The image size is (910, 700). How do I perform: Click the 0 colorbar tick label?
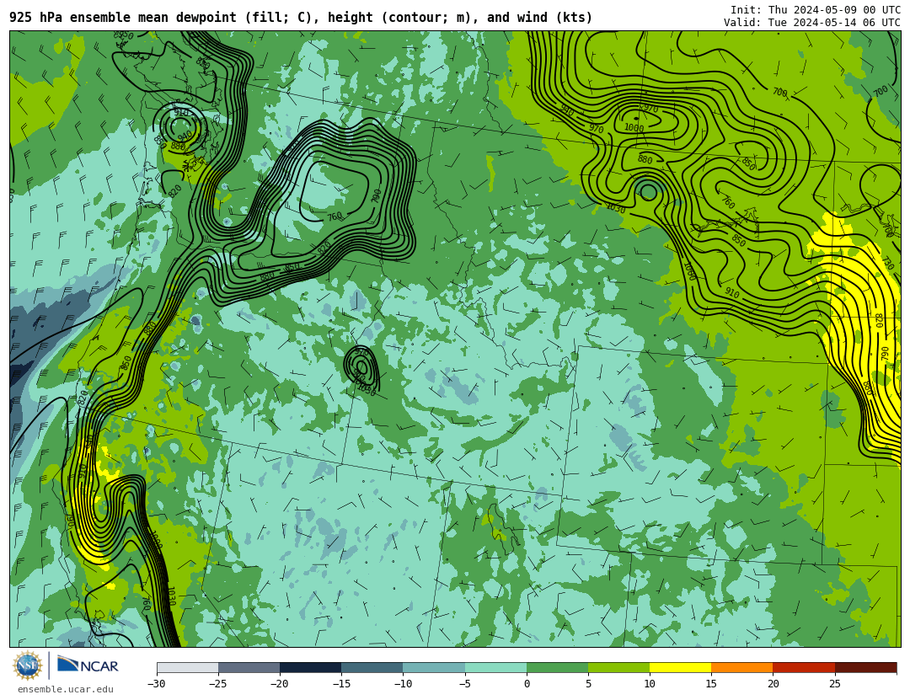coord(527,684)
